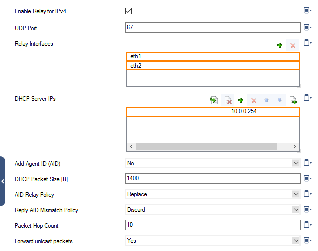The width and height of the screenshot is (318, 251).
Task: Open clipboard menu beside UDP Port
Action: point(307,27)
